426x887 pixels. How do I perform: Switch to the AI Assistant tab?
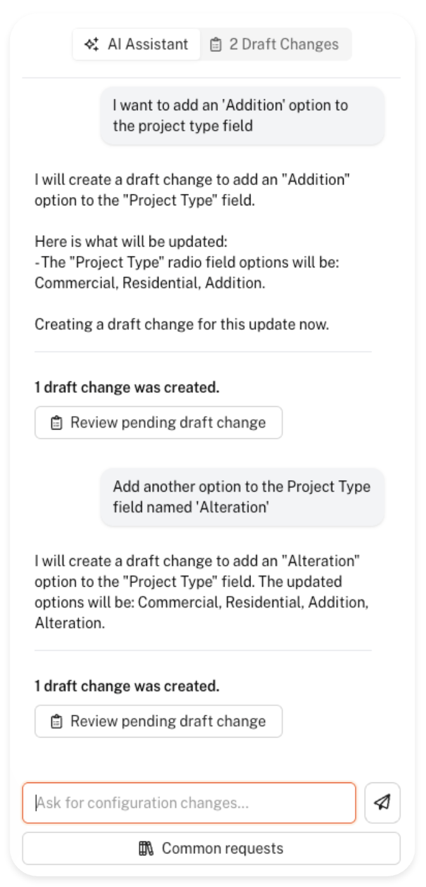pyautogui.click(x=137, y=44)
